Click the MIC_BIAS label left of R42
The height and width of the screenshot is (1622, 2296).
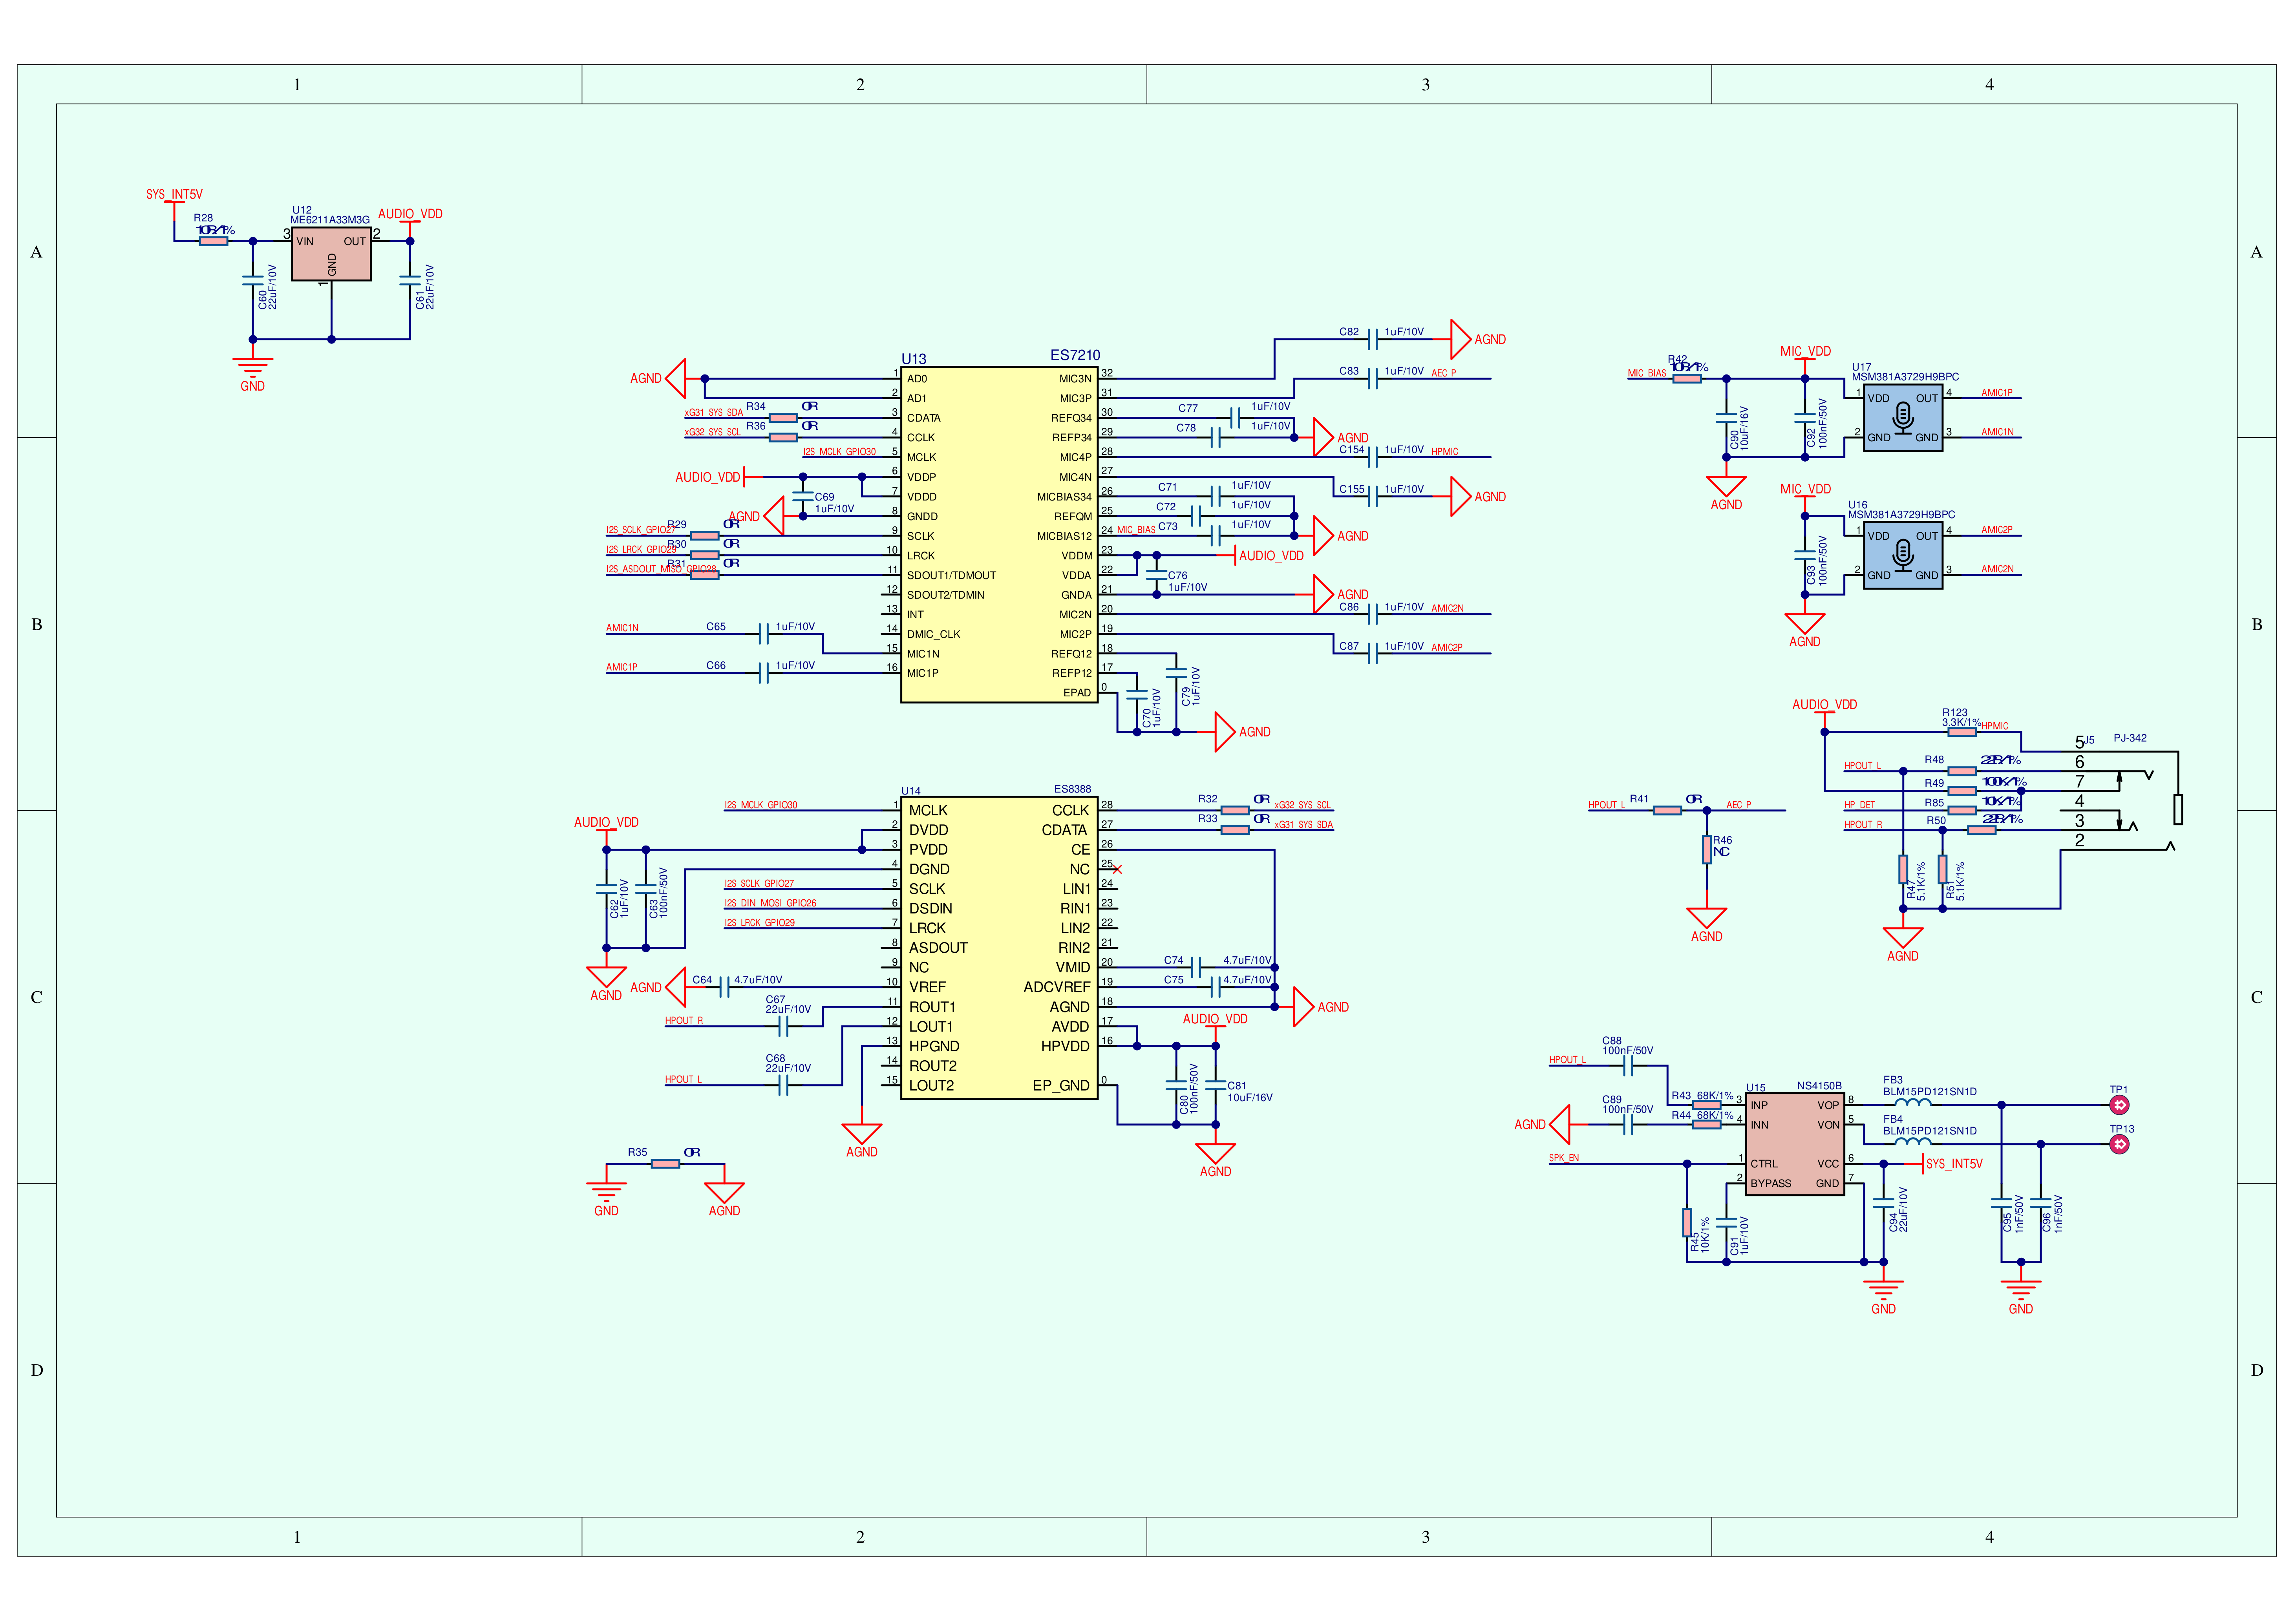[x=1647, y=373]
